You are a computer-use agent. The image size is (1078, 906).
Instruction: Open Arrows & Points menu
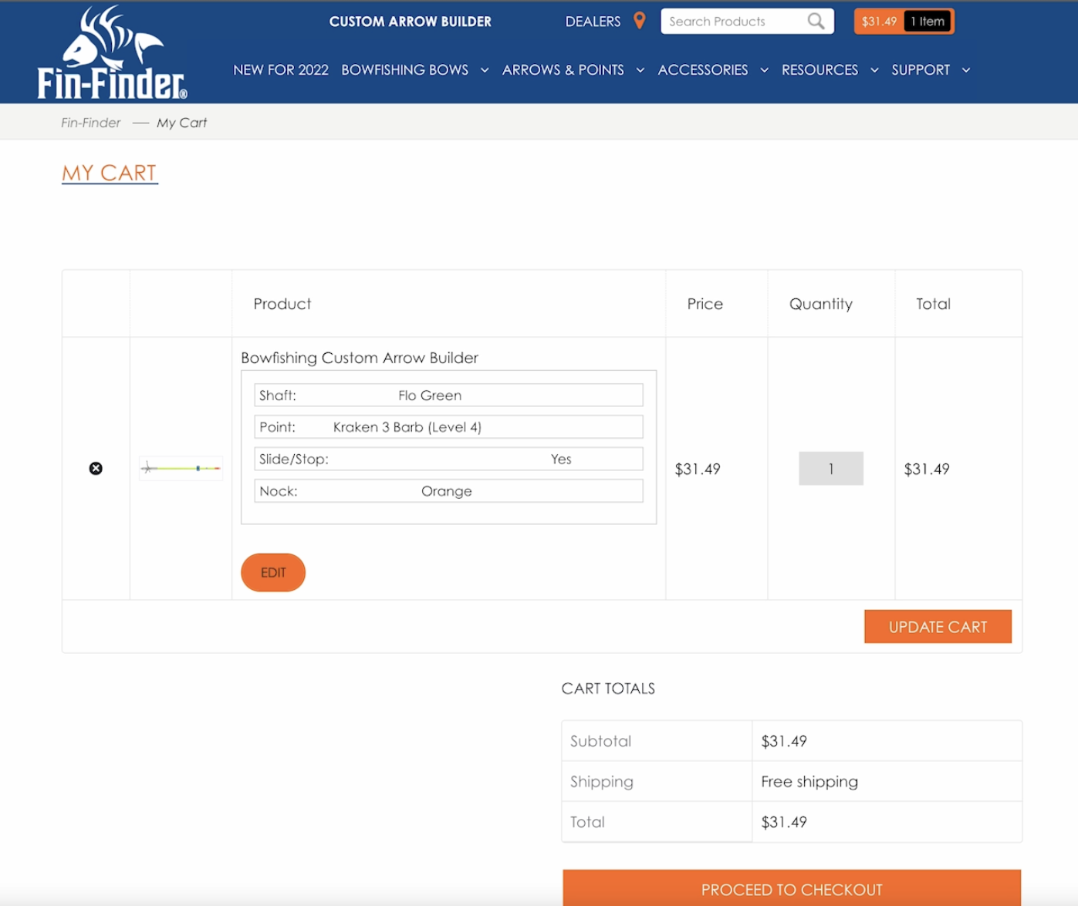tap(563, 70)
